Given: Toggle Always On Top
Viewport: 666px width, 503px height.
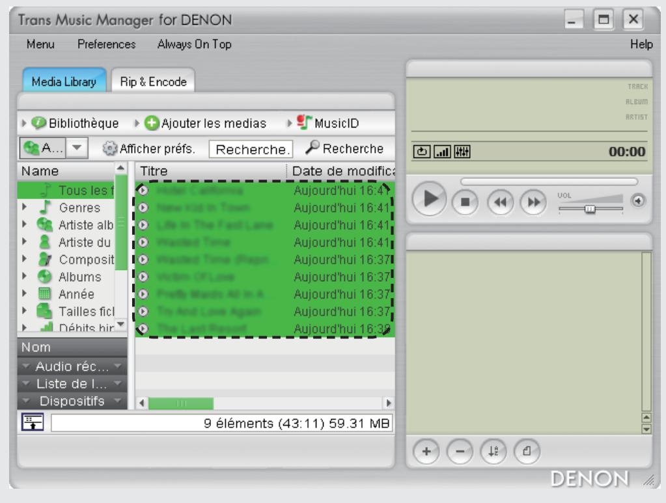Looking at the screenshot, I should tap(194, 44).
